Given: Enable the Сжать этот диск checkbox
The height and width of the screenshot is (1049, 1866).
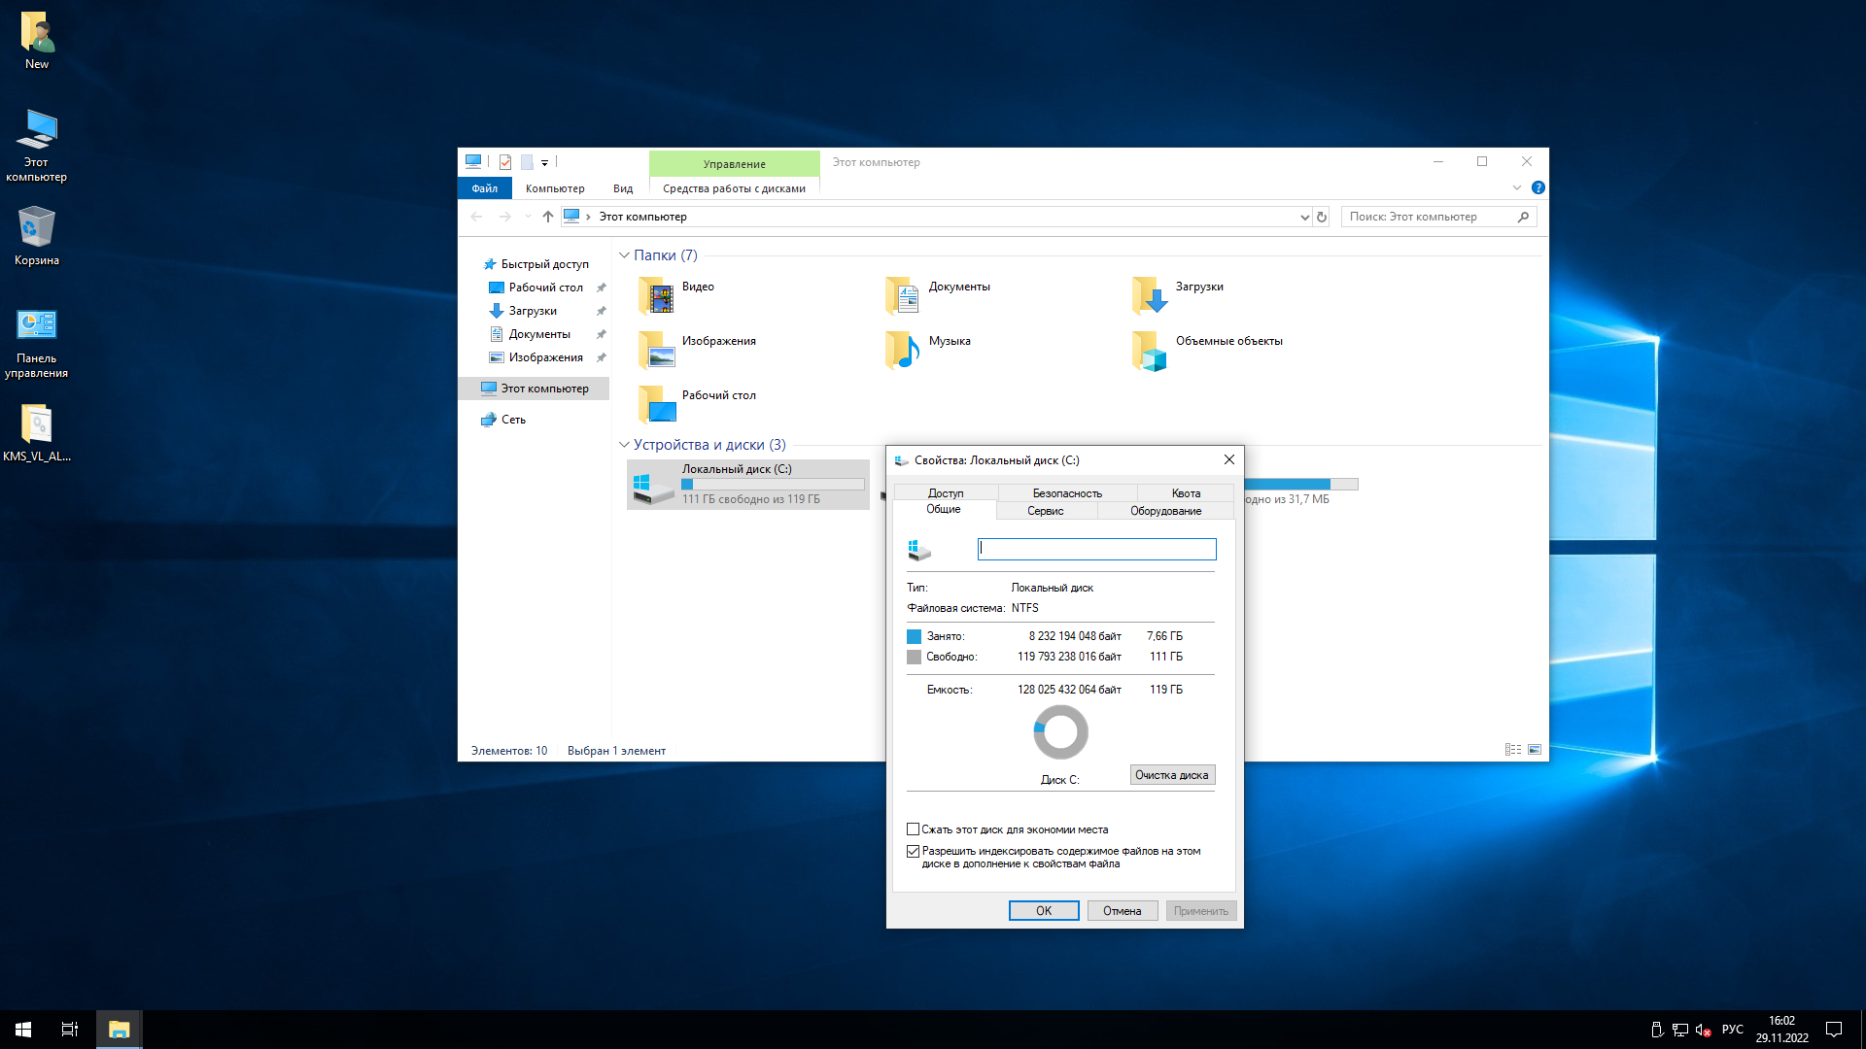Looking at the screenshot, I should 914,829.
